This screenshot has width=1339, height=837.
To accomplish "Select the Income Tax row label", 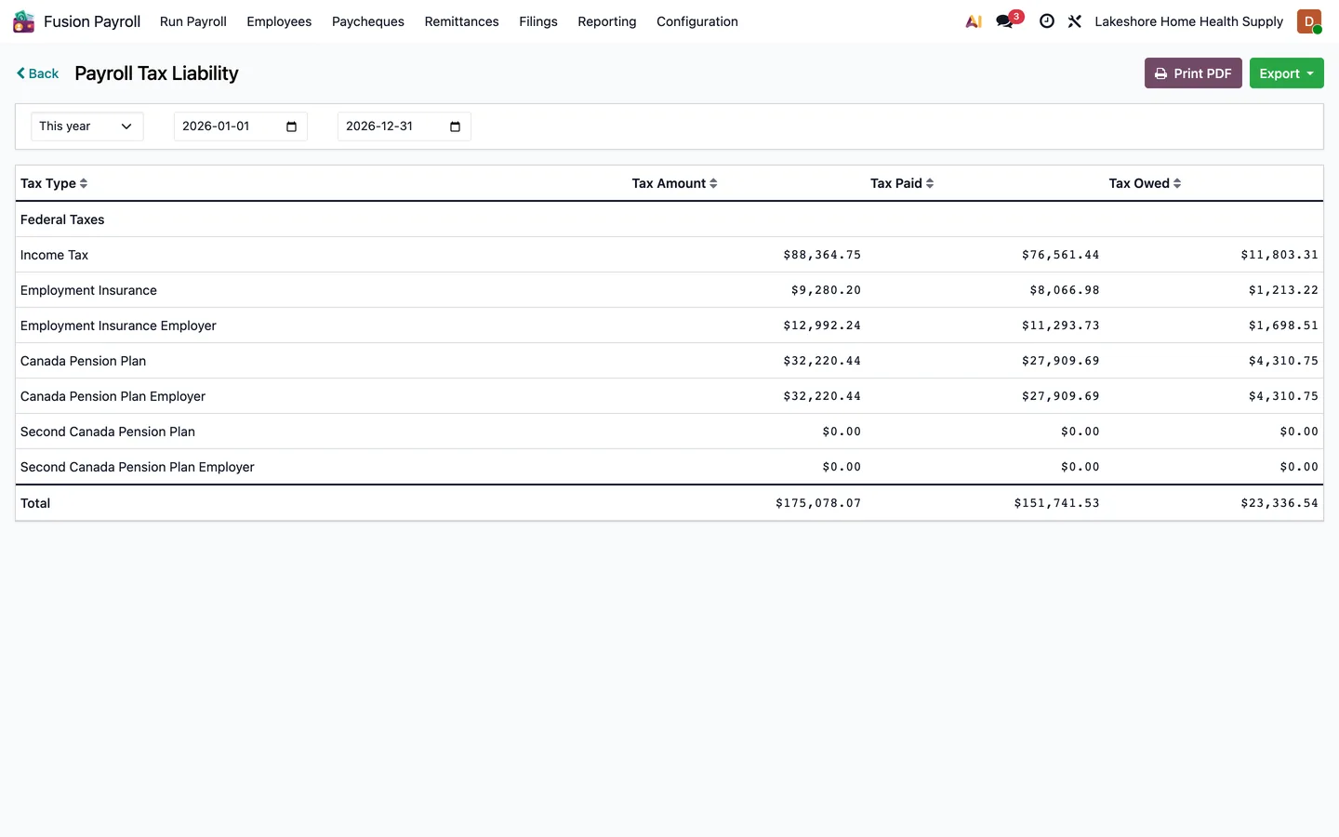I will [55, 255].
